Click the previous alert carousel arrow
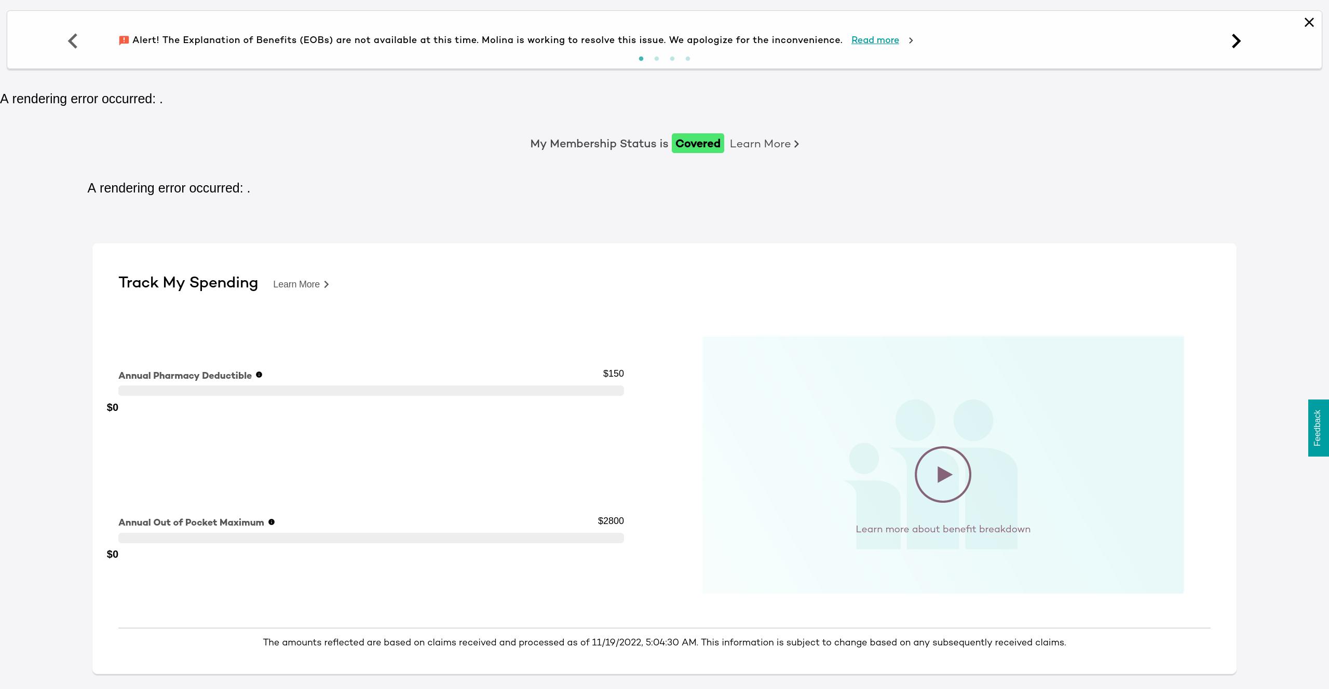The width and height of the screenshot is (1329, 689). point(73,40)
